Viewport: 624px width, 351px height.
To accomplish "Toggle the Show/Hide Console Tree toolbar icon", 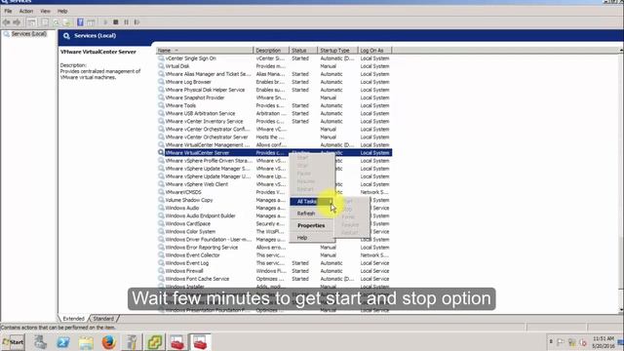I will pos(32,22).
